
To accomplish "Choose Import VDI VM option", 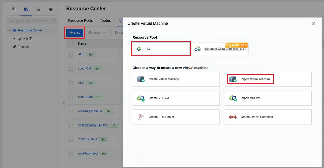I will point(268,98).
